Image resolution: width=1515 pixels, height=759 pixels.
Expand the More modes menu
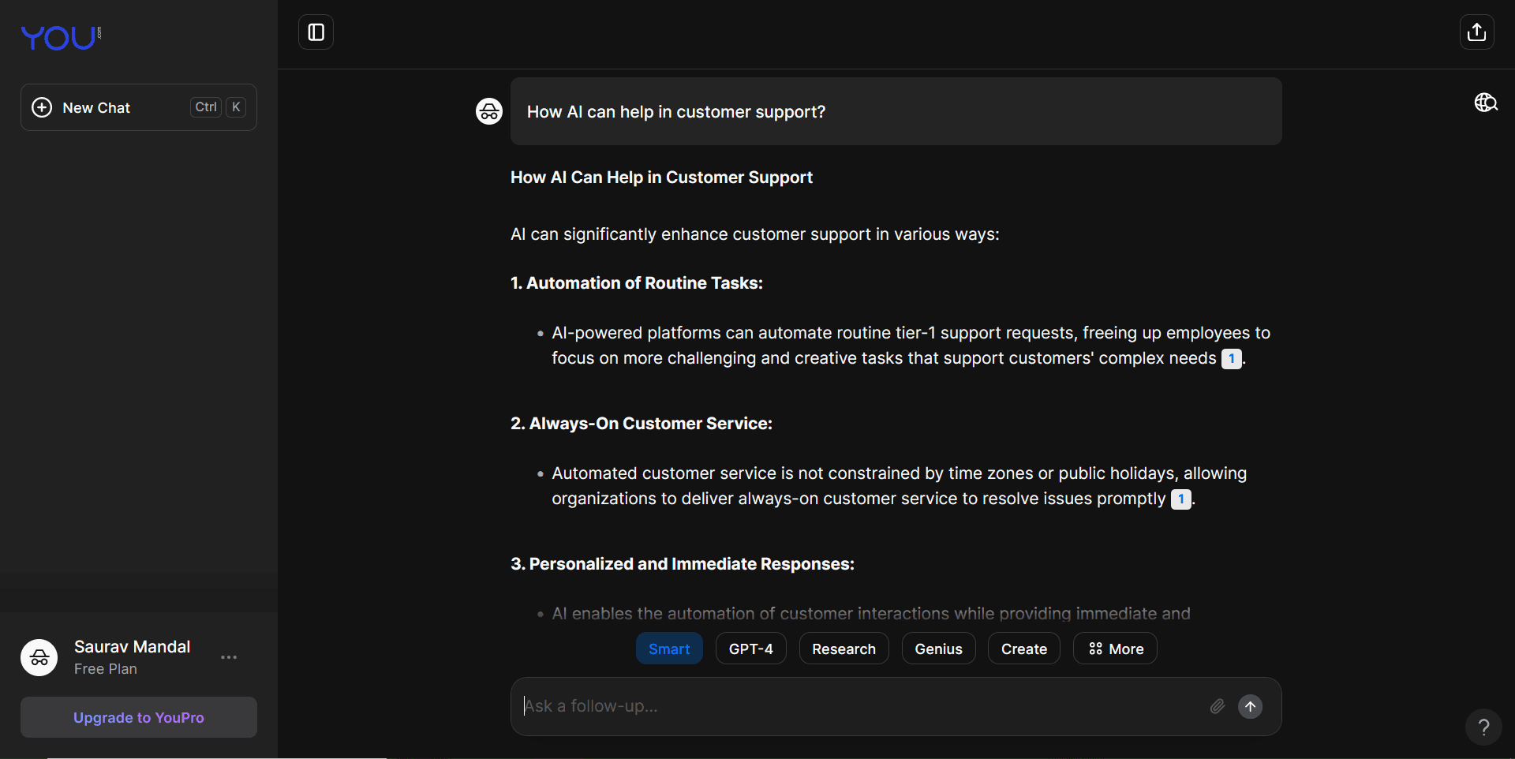(x=1115, y=649)
